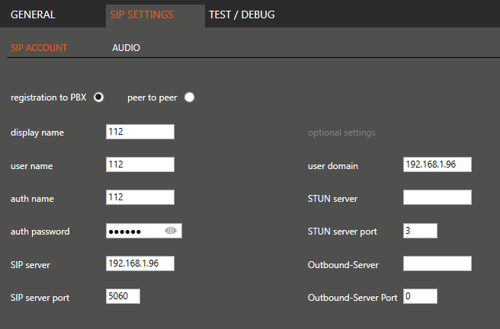Reveal password with the eye icon
Screen dimensions: 500x329
[171, 231]
